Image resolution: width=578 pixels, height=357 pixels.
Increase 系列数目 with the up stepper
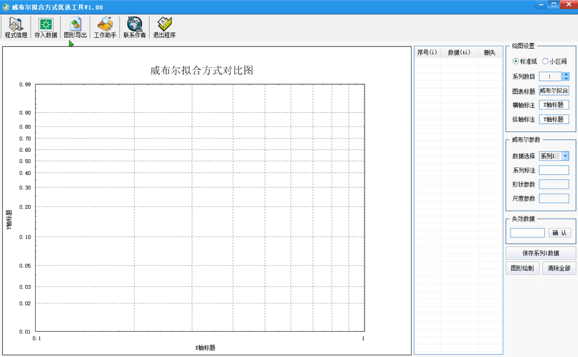(x=566, y=74)
